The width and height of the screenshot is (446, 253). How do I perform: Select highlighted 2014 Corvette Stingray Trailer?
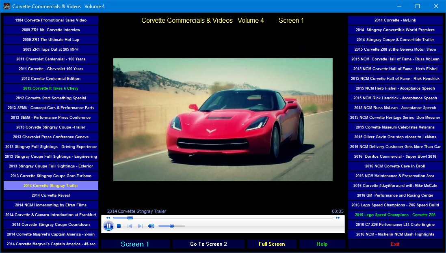pyautogui.click(x=51, y=186)
